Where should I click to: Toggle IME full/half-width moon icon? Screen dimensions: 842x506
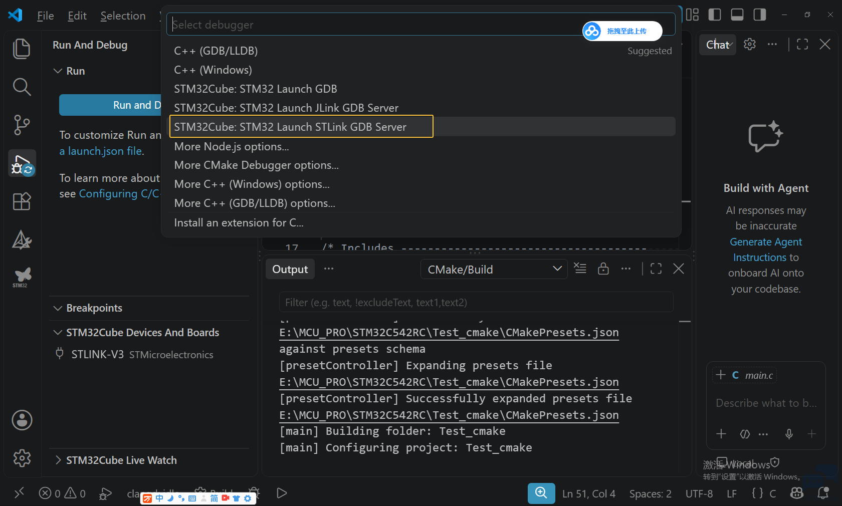170,498
